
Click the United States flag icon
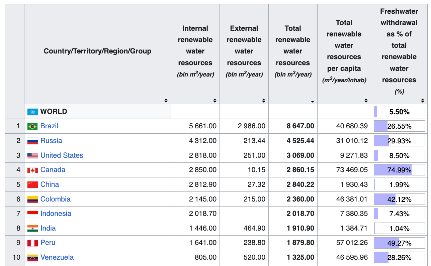pos(32,155)
